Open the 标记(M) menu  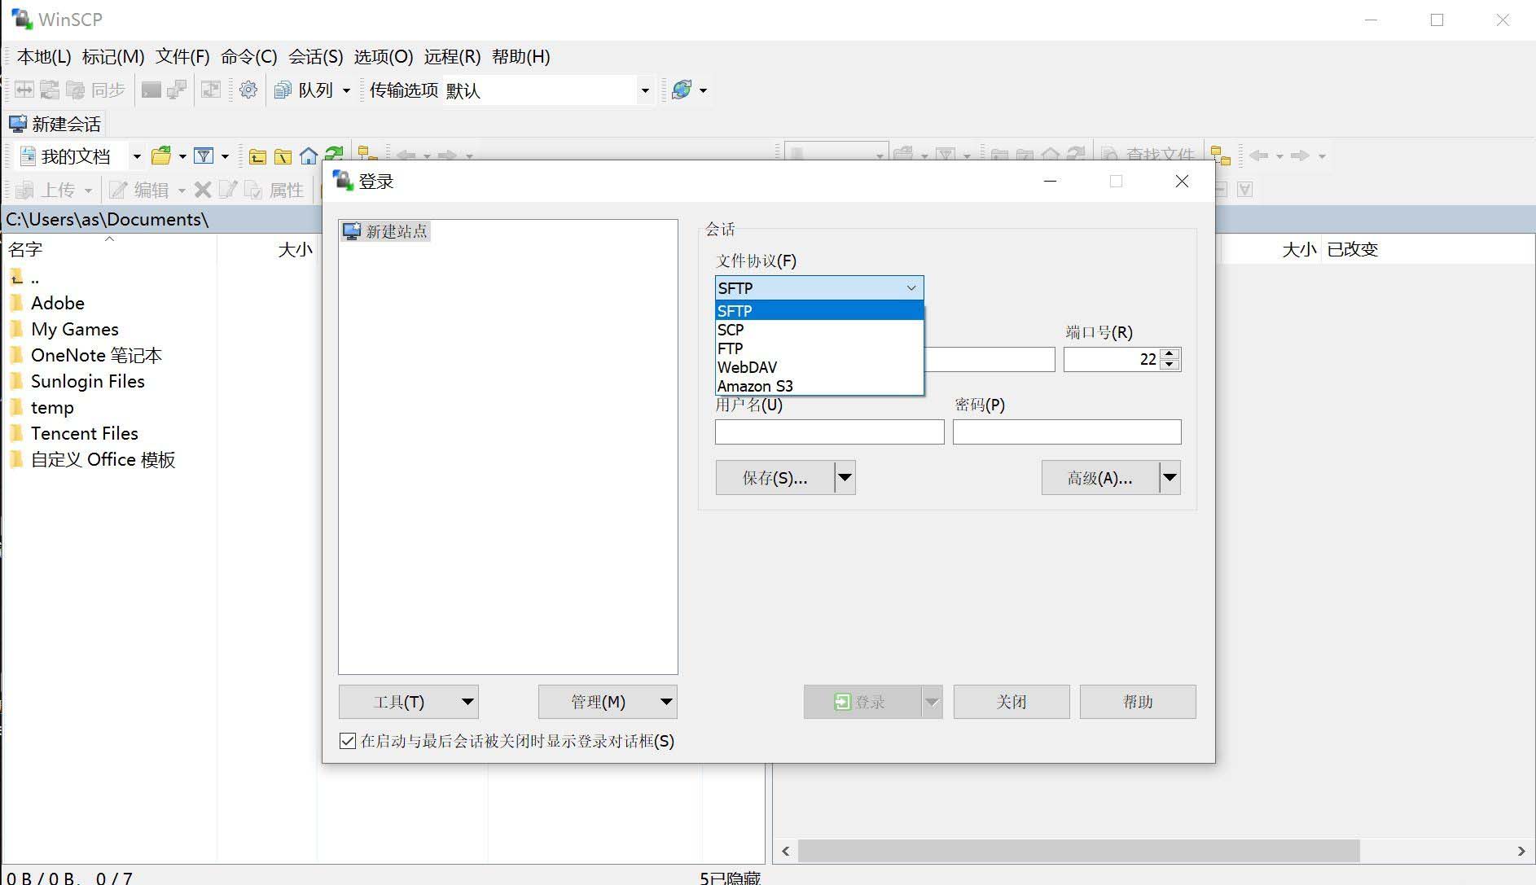coord(113,57)
